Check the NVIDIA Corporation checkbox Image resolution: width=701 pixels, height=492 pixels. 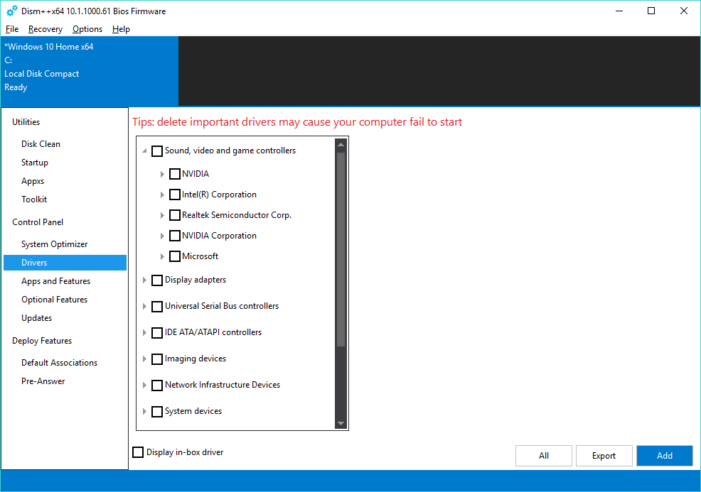click(x=175, y=236)
